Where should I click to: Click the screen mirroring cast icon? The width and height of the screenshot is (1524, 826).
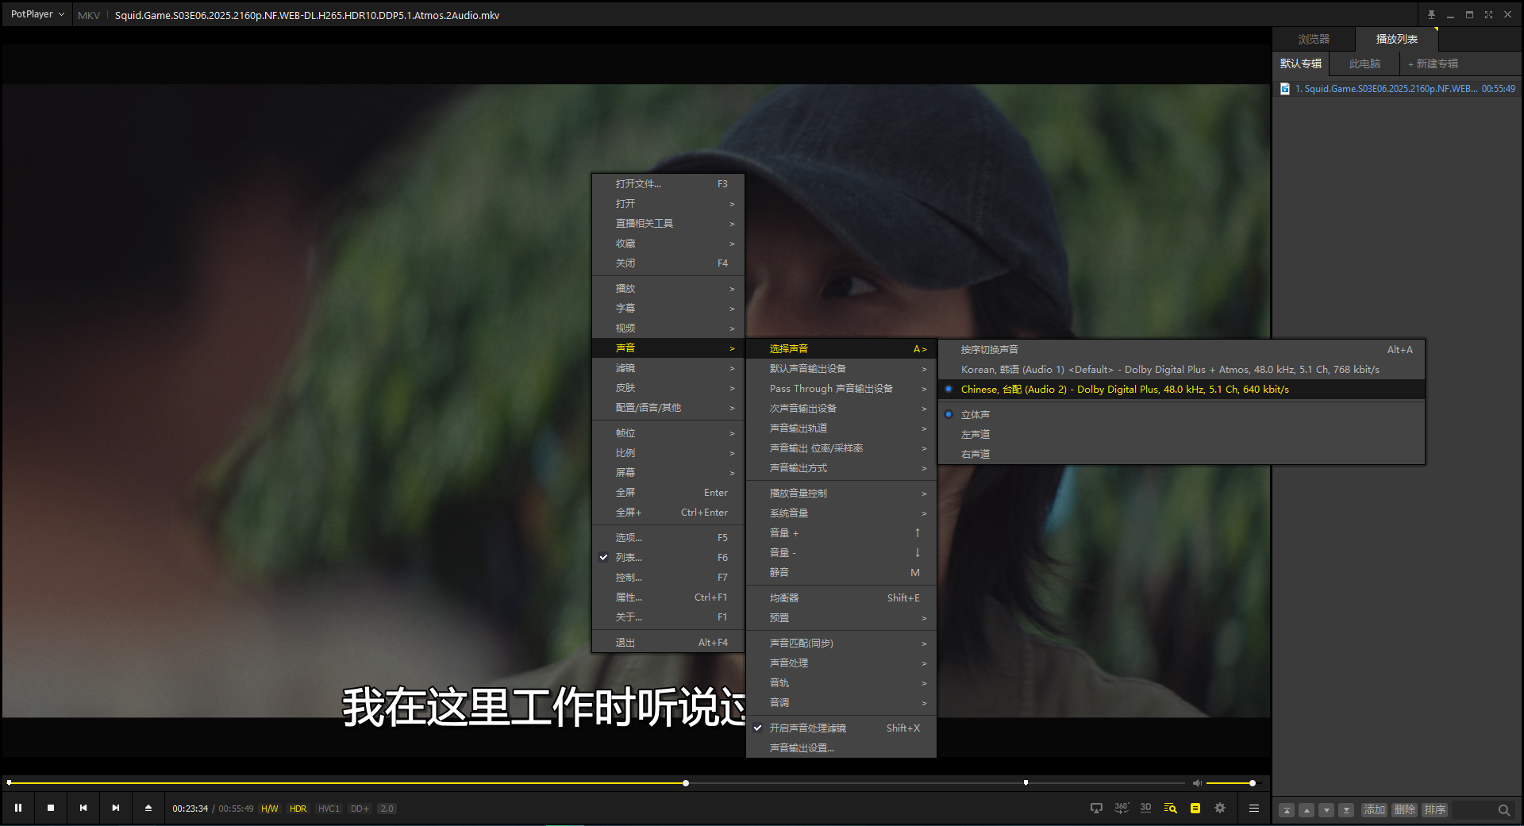click(x=1095, y=808)
